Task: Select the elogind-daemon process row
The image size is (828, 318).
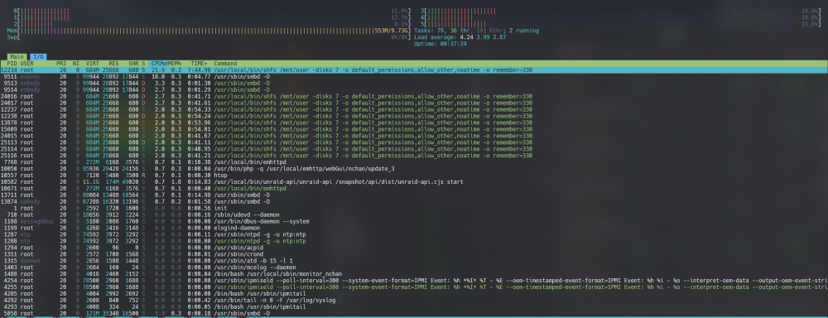Action: (414, 229)
